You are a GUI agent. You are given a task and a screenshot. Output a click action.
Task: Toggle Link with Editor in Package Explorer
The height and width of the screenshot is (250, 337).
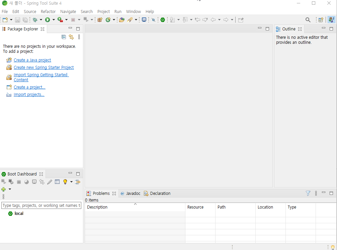click(x=71, y=37)
